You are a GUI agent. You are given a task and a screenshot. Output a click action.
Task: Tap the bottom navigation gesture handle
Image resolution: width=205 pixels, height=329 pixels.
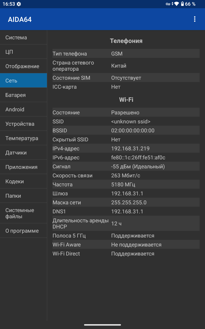pyautogui.click(x=102, y=325)
